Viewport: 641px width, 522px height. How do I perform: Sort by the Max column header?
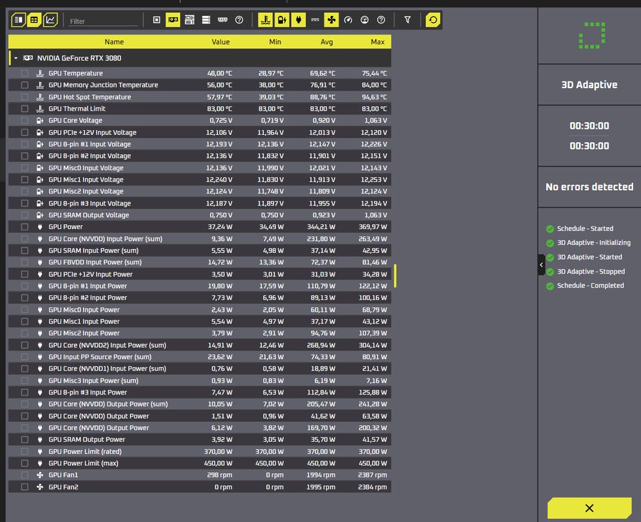[x=377, y=41]
